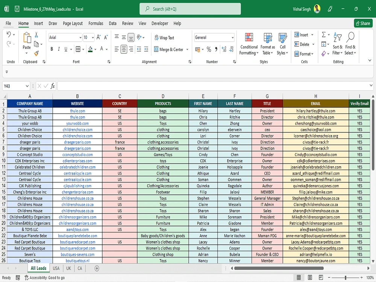
Task: Click the Decrease Decimal icon
Action: pyautogui.click(x=231, y=49)
